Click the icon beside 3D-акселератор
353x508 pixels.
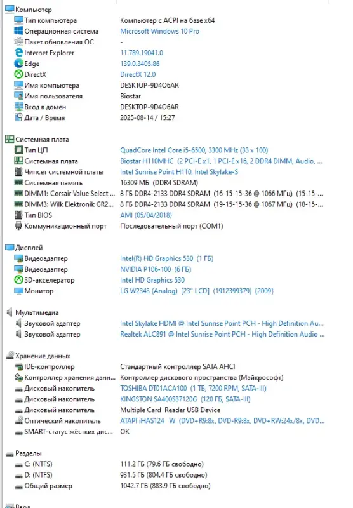pos(18,280)
